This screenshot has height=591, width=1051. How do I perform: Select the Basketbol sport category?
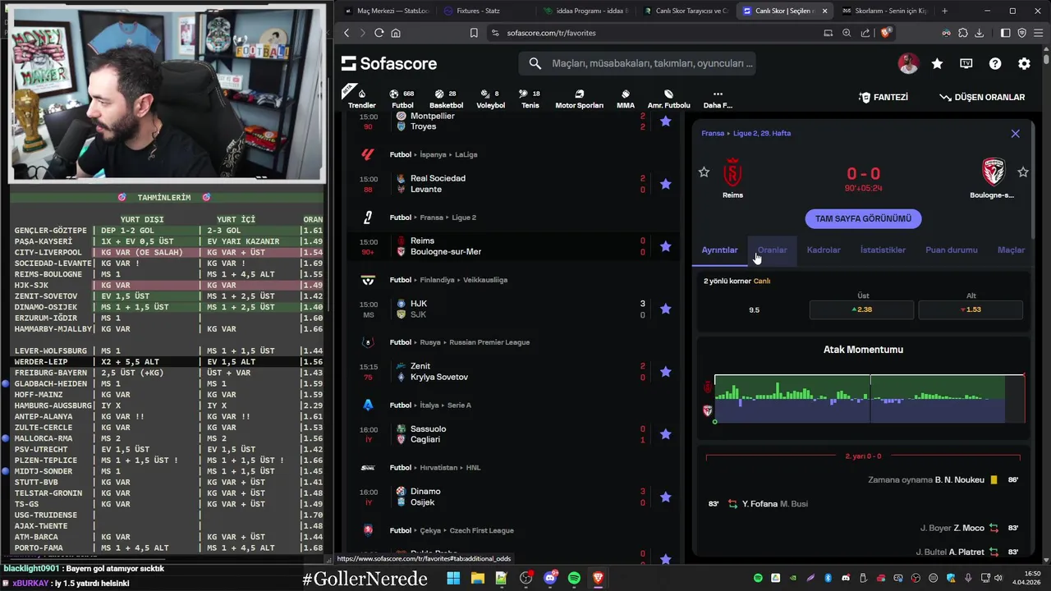[446, 98]
